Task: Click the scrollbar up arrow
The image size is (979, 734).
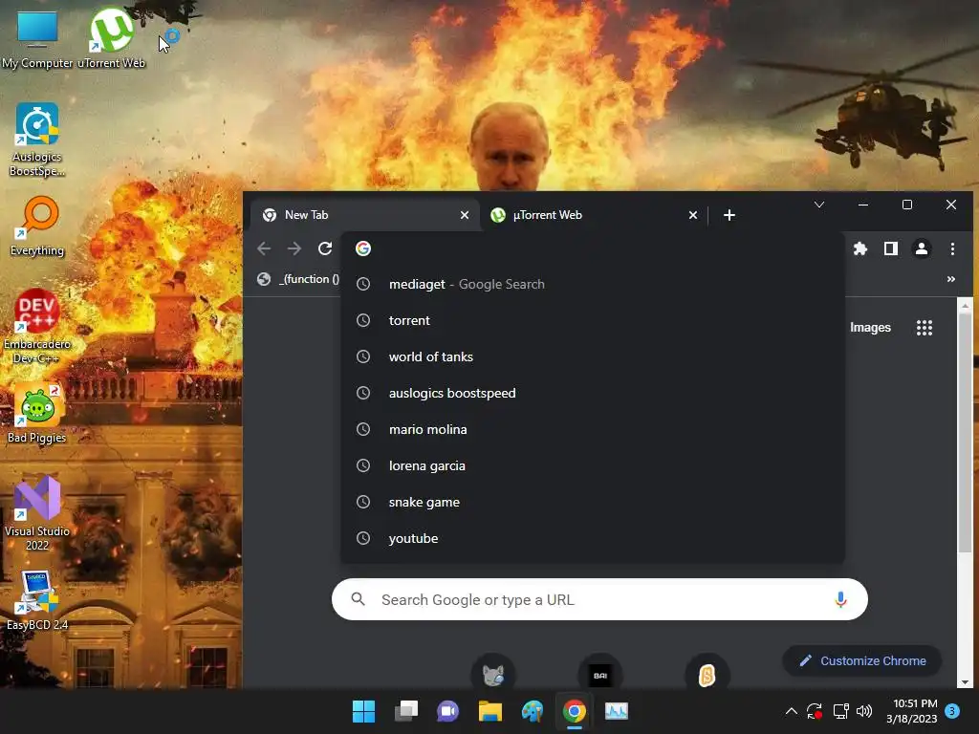Action: (966, 305)
